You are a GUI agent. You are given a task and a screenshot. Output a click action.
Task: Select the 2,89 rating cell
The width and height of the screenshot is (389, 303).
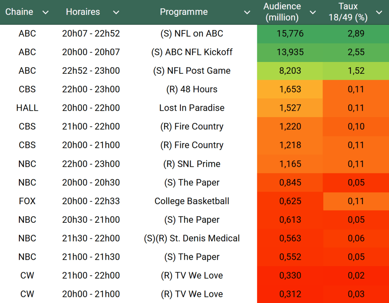(x=356, y=33)
